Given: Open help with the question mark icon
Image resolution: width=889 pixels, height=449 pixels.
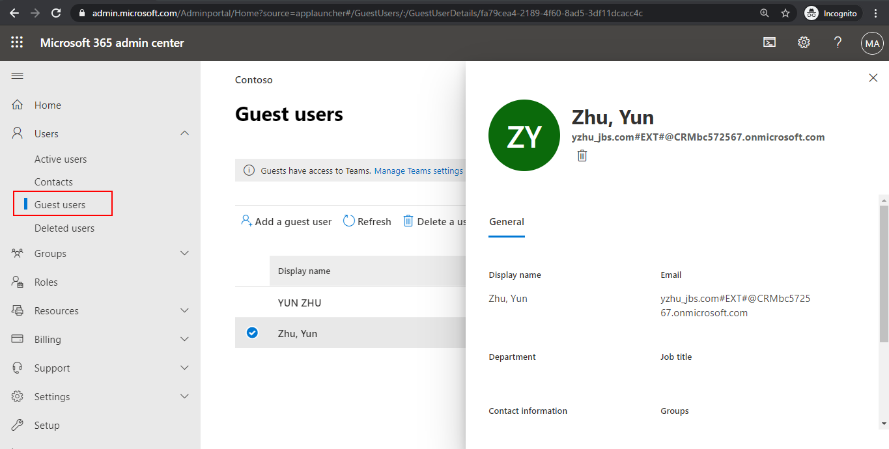Looking at the screenshot, I should pyautogui.click(x=838, y=42).
